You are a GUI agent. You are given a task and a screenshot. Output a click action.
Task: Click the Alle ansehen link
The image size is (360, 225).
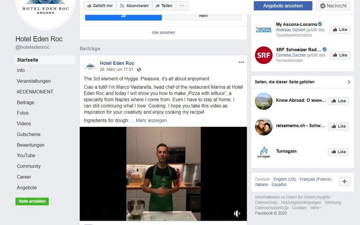[x=163, y=32]
